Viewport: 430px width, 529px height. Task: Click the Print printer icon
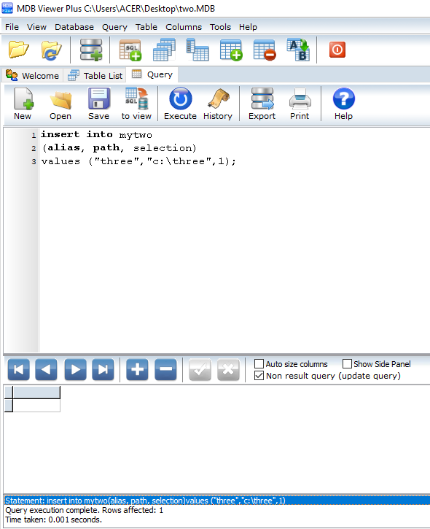click(x=300, y=99)
